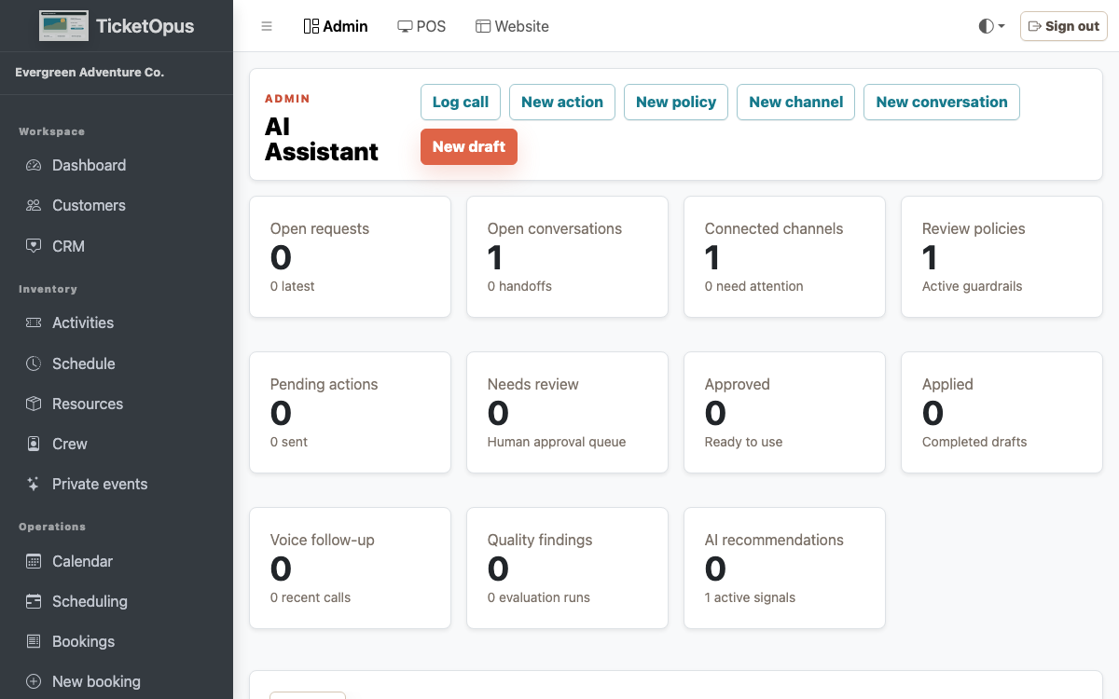Click the sign out arrow icon

click(x=1034, y=26)
